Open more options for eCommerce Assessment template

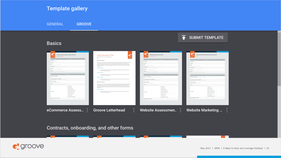click(87, 110)
